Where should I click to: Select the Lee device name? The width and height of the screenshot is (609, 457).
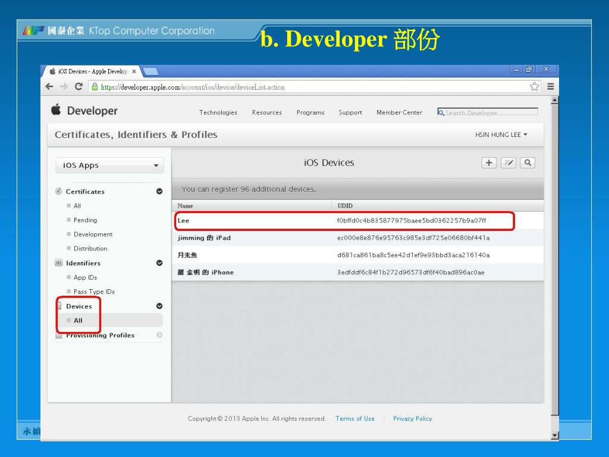click(183, 221)
